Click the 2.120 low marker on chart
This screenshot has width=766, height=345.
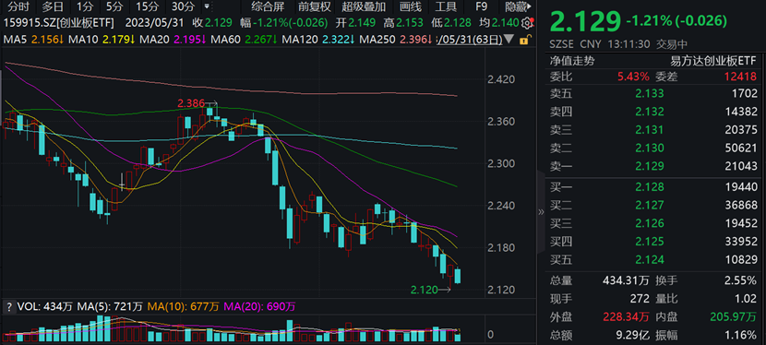[x=424, y=290]
